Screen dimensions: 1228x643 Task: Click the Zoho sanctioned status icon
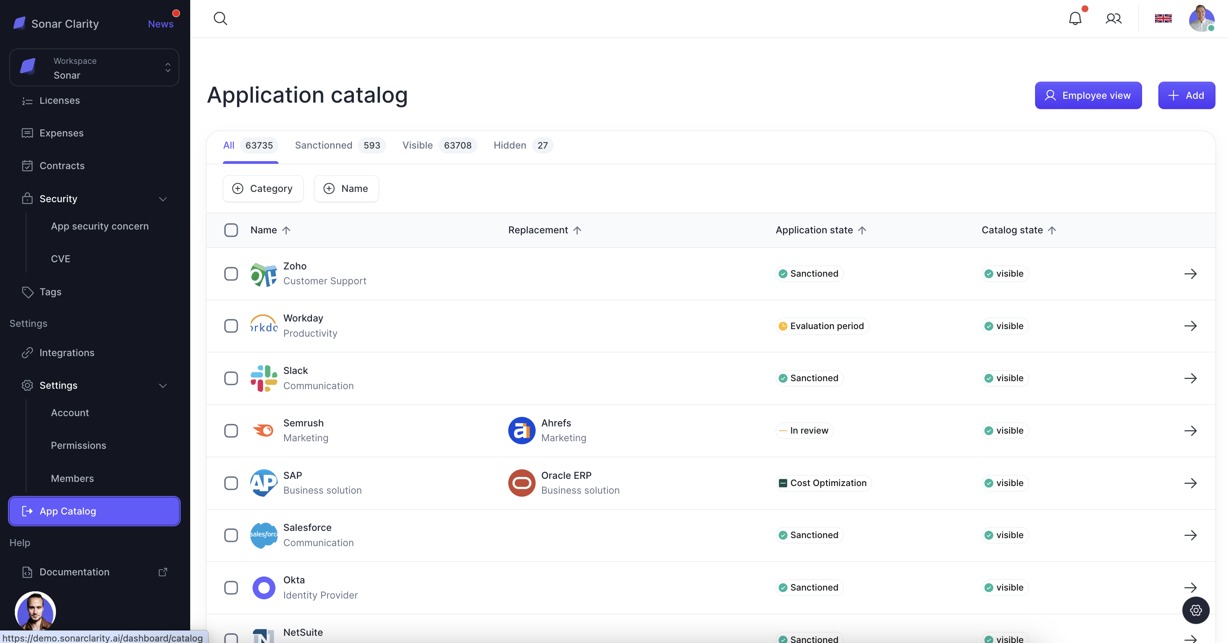click(782, 273)
